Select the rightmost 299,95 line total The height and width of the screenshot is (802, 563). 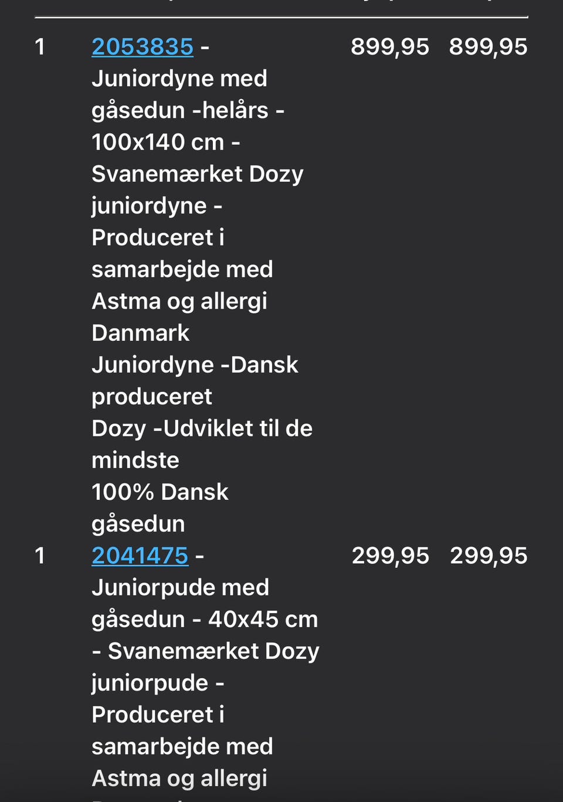(x=488, y=556)
